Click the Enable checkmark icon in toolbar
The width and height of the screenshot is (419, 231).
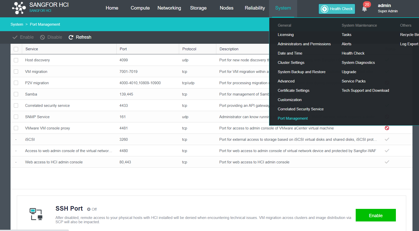pyautogui.click(x=15, y=37)
